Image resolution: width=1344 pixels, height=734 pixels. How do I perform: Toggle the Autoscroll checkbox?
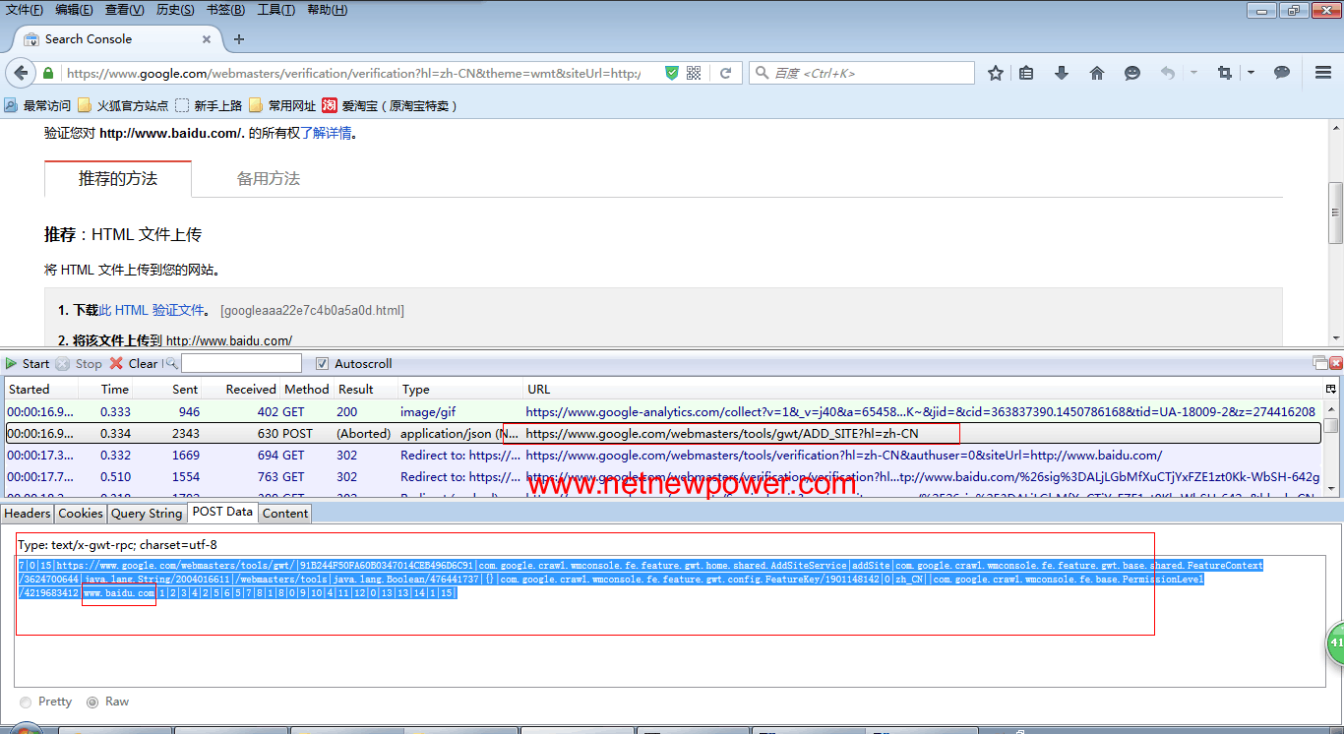point(322,364)
